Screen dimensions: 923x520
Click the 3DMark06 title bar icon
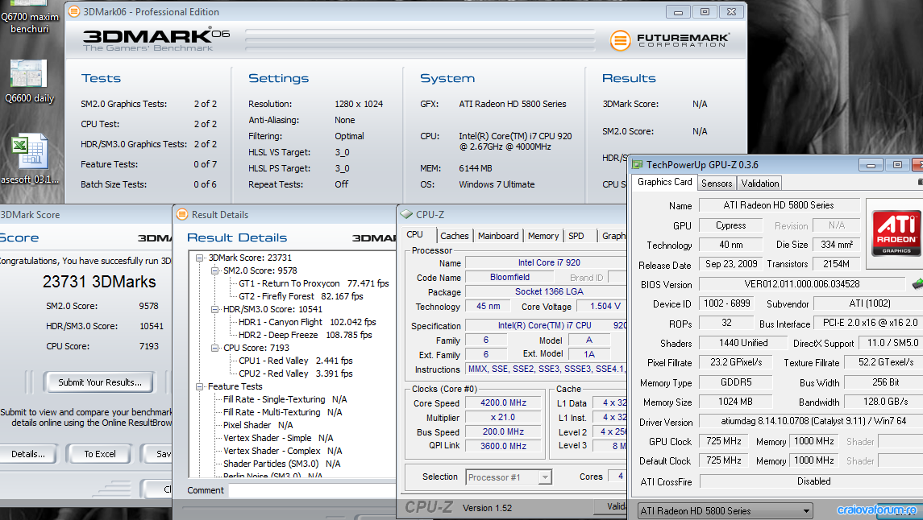click(x=74, y=11)
